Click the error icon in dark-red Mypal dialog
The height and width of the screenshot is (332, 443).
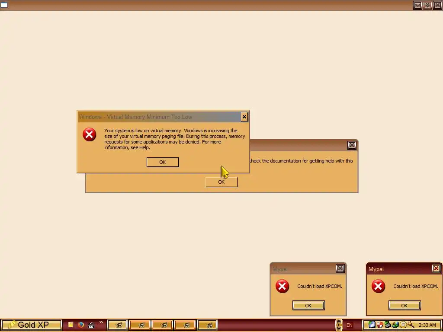point(378,286)
